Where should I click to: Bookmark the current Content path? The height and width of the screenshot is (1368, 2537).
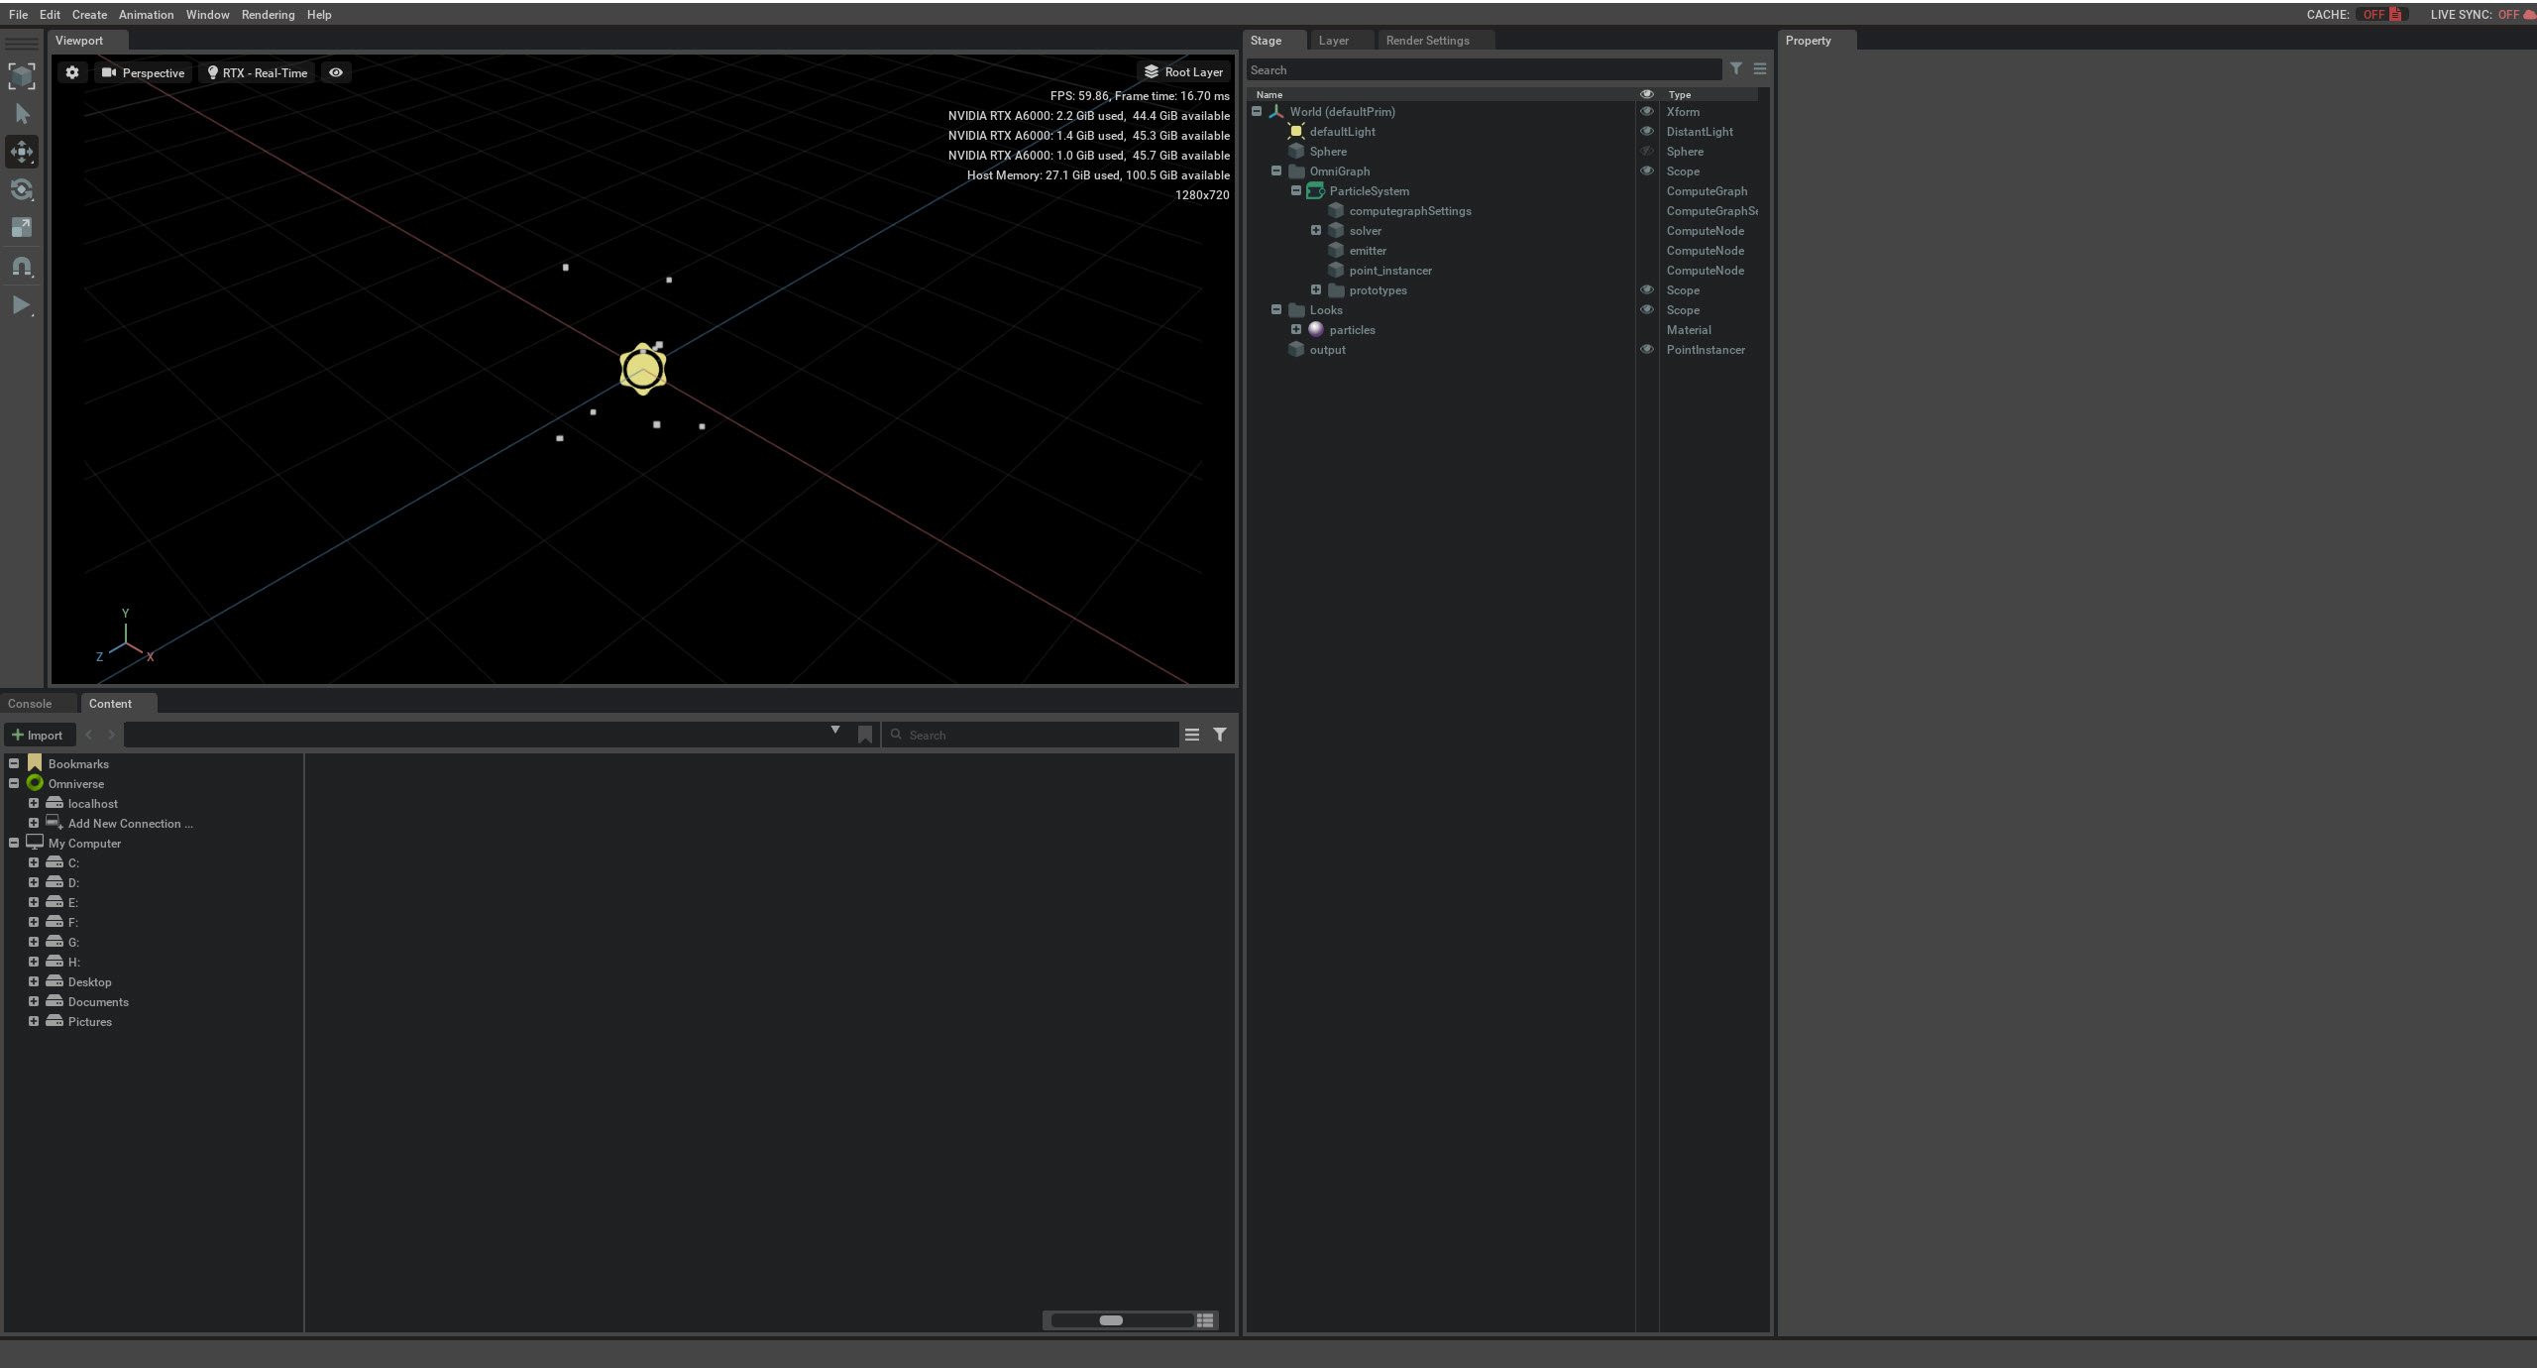click(865, 735)
